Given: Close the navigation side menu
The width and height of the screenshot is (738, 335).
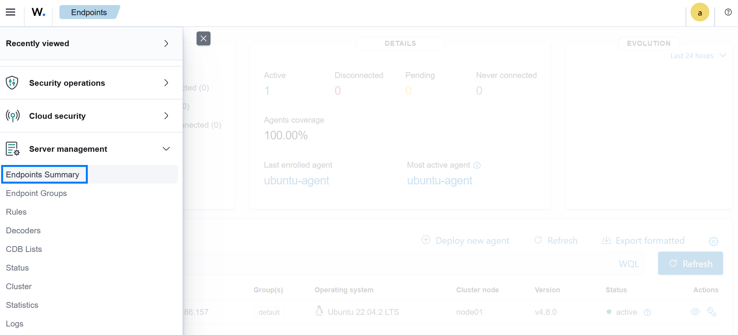Looking at the screenshot, I should click(203, 38).
